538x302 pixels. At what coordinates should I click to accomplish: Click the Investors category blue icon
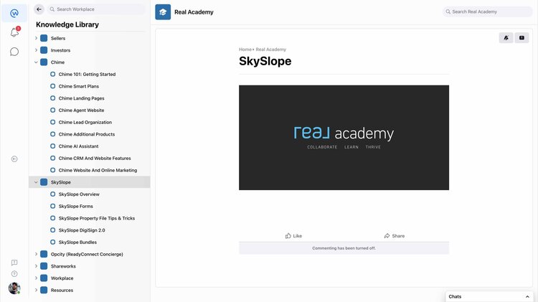click(x=44, y=50)
